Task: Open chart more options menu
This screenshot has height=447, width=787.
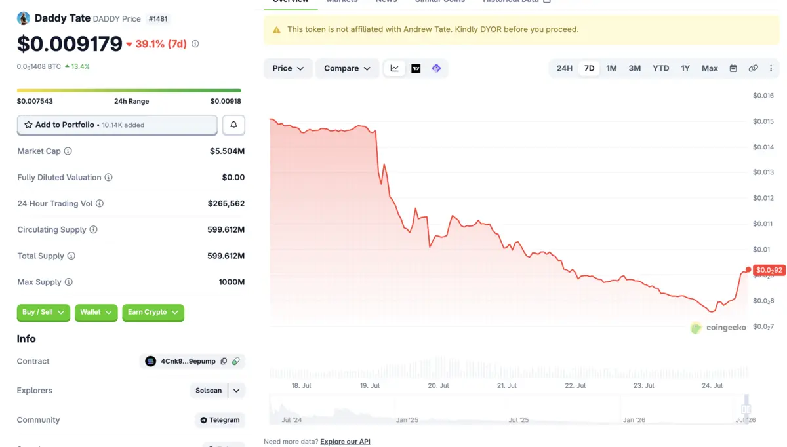Action: point(771,68)
